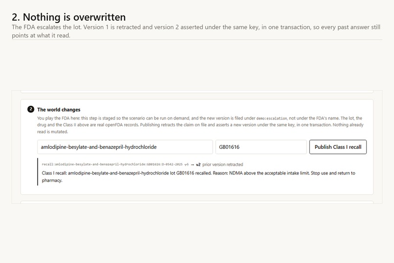
Task: Click 'The world changes' step heading
Action: (x=59, y=110)
